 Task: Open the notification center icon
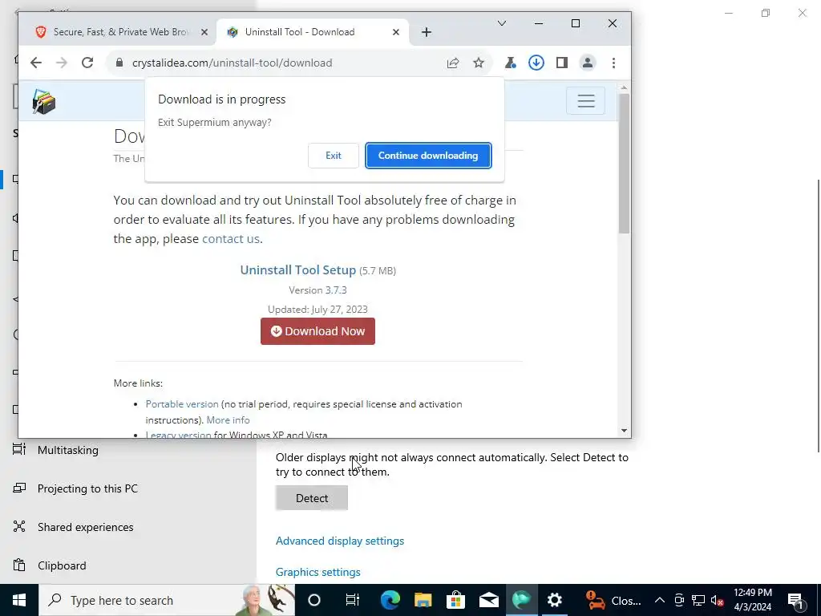point(796,600)
